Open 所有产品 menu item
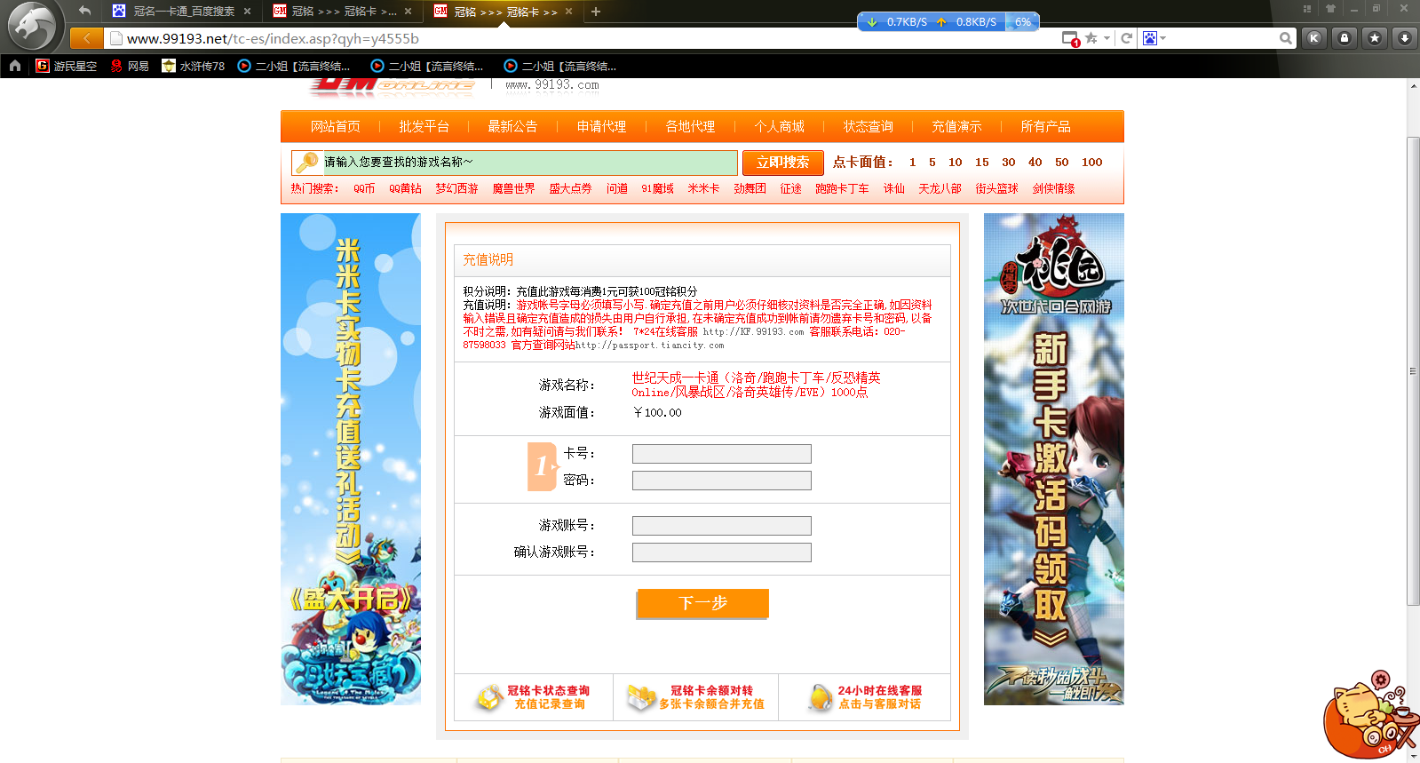 (x=1045, y=127)
